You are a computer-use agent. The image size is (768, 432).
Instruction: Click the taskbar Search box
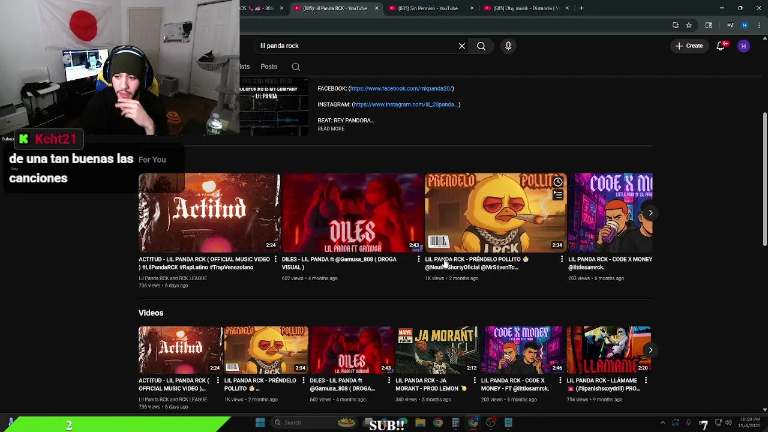pyautogui.click(x=314, y=422)
